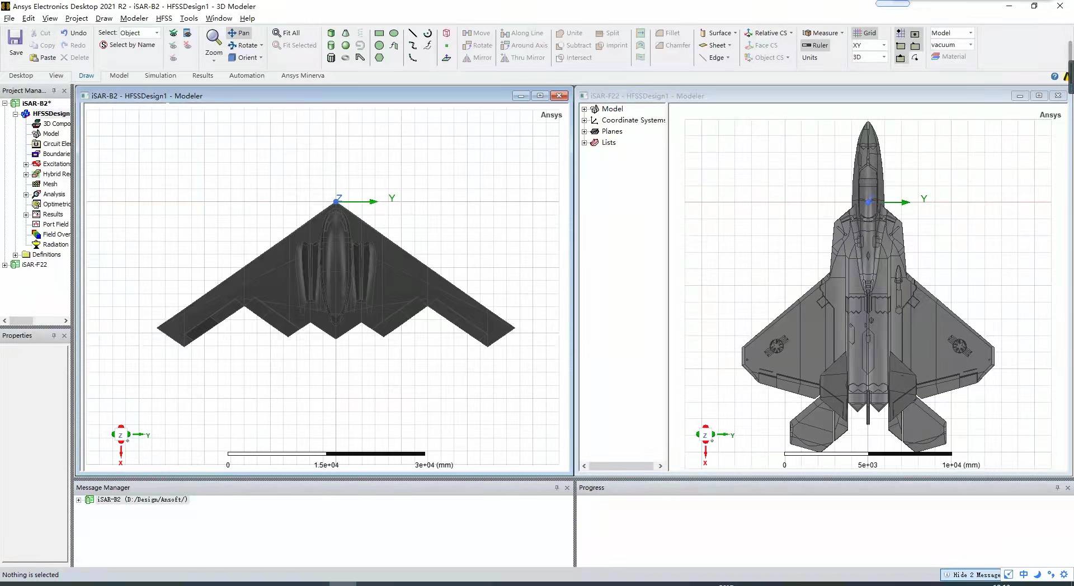Select the Draw circle tool
Viewport: 1074px width, 586px height.
(x=379, y=45)
